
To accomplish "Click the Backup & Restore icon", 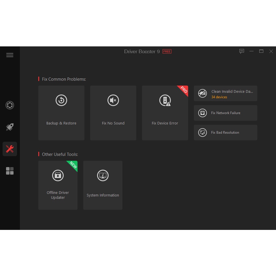I will coord(61,100).
